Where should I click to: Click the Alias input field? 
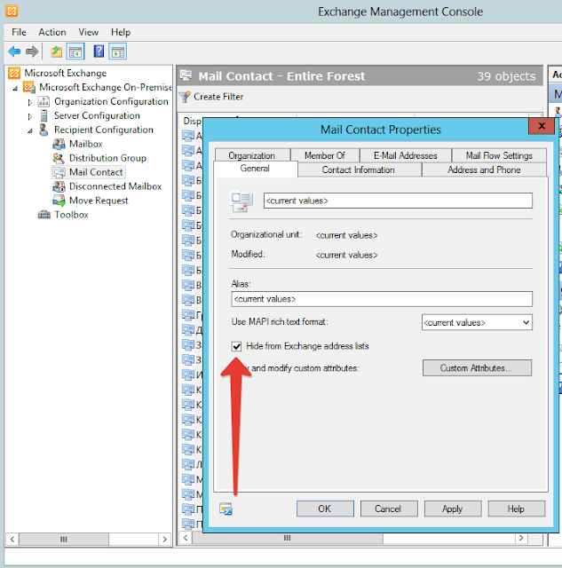point(382,299)
